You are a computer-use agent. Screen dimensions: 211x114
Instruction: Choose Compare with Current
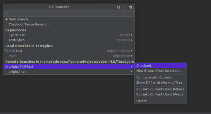pos(160,77)
